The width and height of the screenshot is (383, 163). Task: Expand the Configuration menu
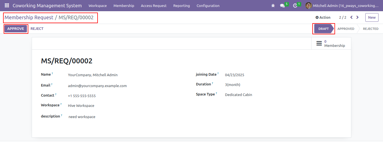coord(208,6)
